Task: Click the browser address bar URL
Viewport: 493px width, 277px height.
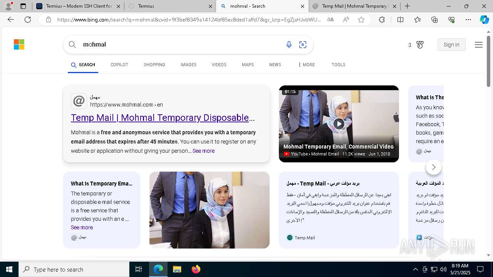Action: [189, 20]
